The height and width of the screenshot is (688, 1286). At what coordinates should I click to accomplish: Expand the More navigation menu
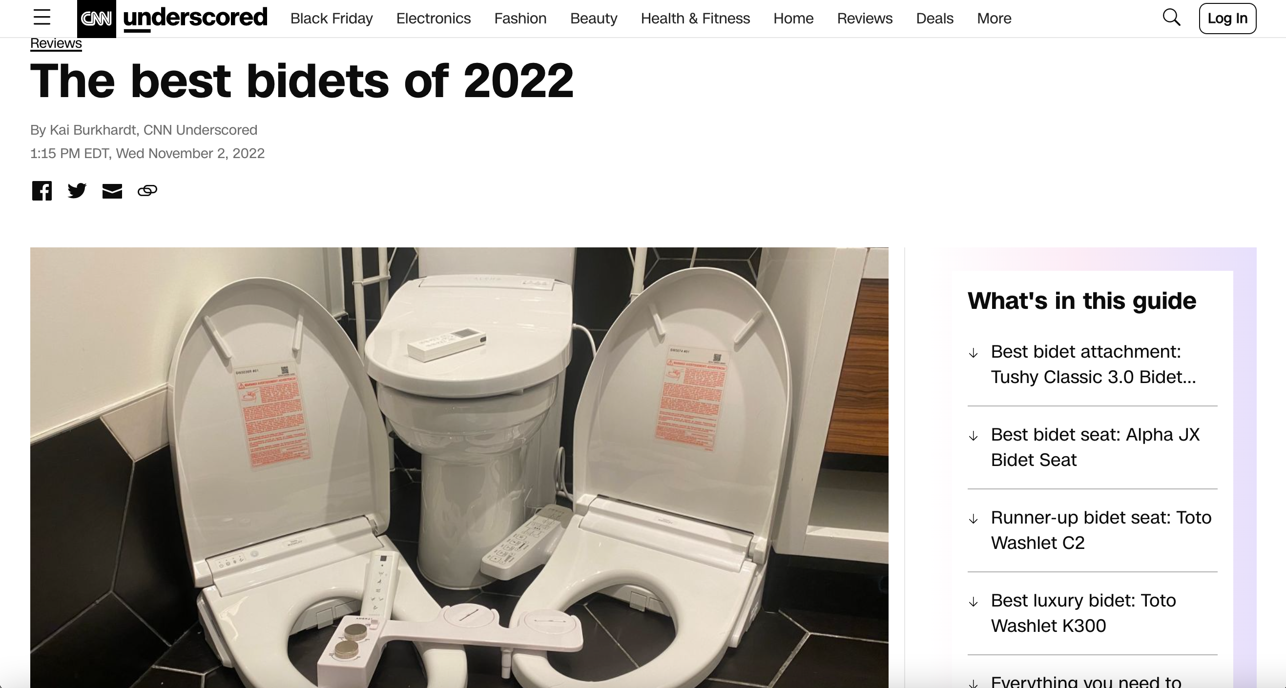tap(994, 19)
